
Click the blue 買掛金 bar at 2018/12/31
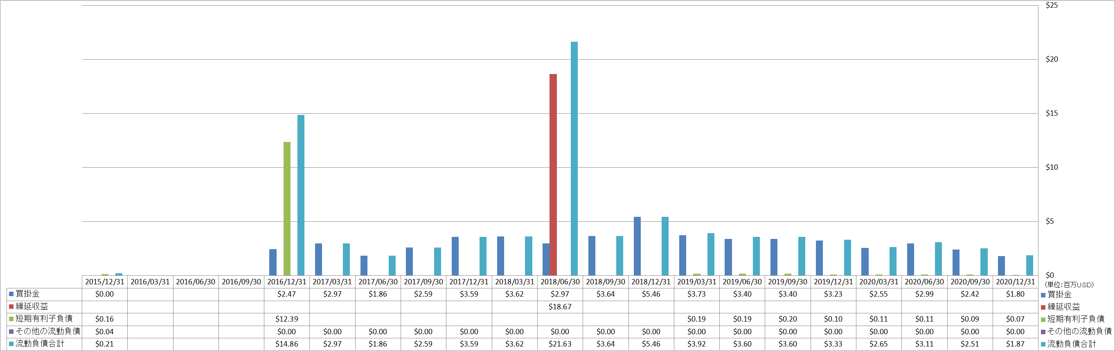pyautogui.click(x=637, y=246)
